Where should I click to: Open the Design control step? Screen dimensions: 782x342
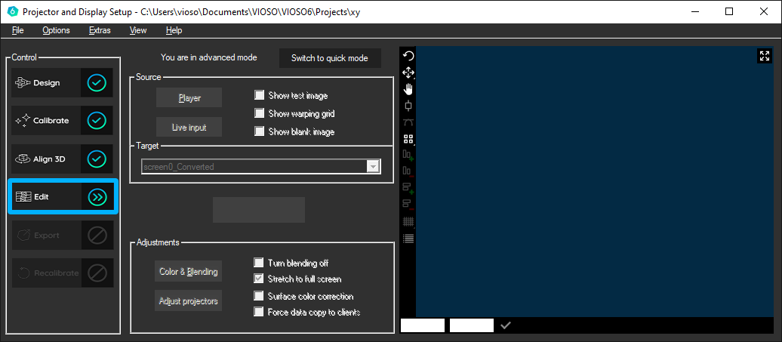tap(63, 83)
